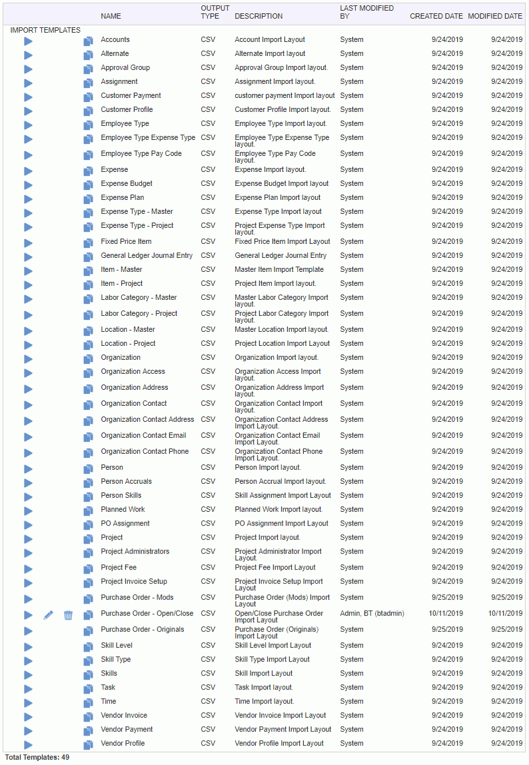
Task: Copy the Organization Access template
Action: point(88,373)
